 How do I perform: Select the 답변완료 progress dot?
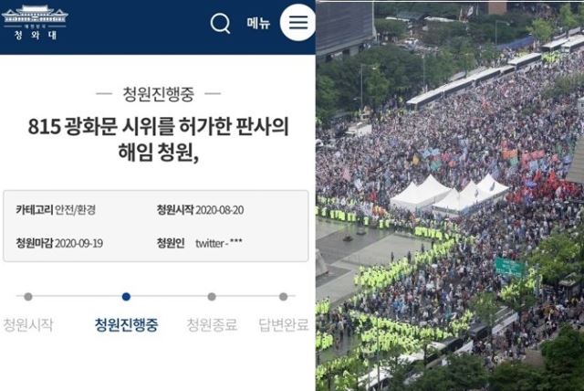(284, 297)
